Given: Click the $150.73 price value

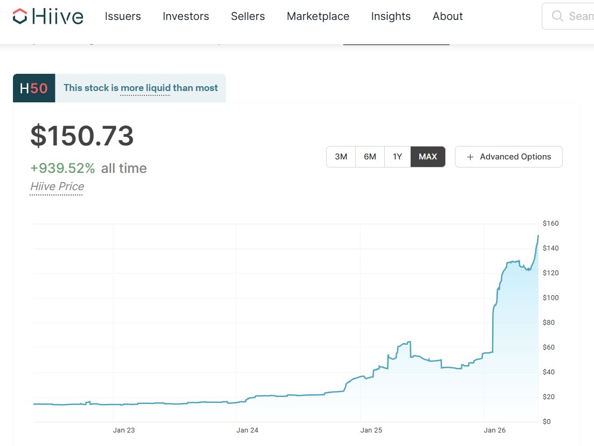Looking at the screenshot, I should tap(82, 136).
